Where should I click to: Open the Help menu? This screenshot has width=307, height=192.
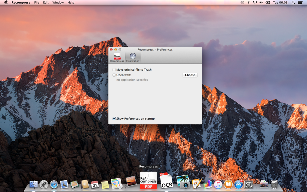coord(71,2)
